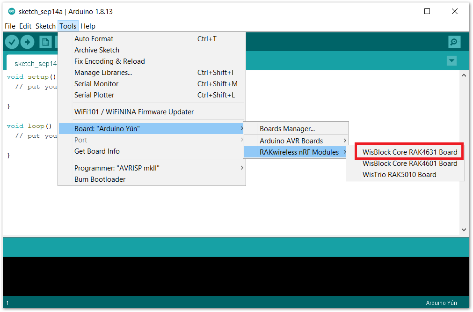Click Get Board Info
Image resolution: width=473 pixels, height=312 pixels.
pyautogui.click(x=152, y=151)
